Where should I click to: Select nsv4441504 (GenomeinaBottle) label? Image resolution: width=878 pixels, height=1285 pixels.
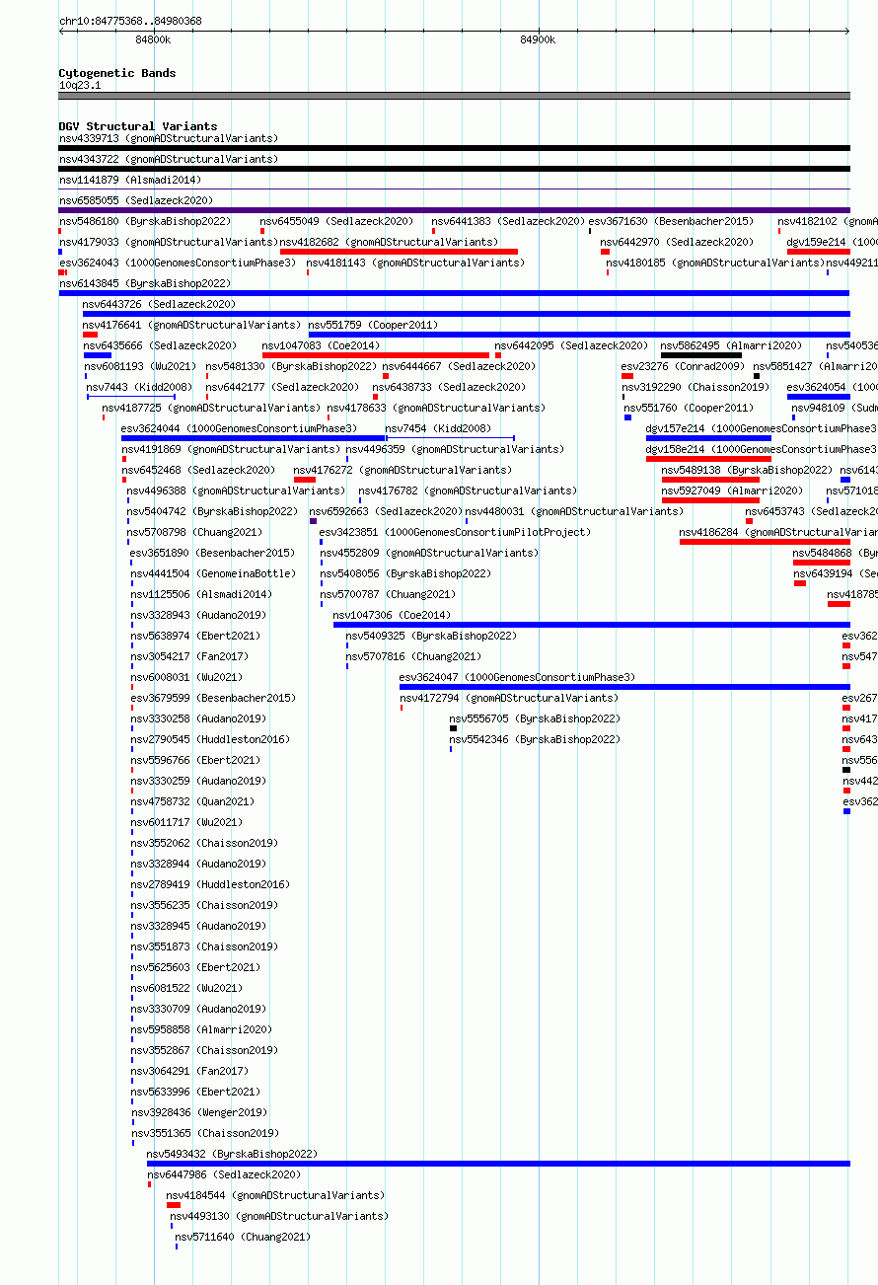pos(213,573)
